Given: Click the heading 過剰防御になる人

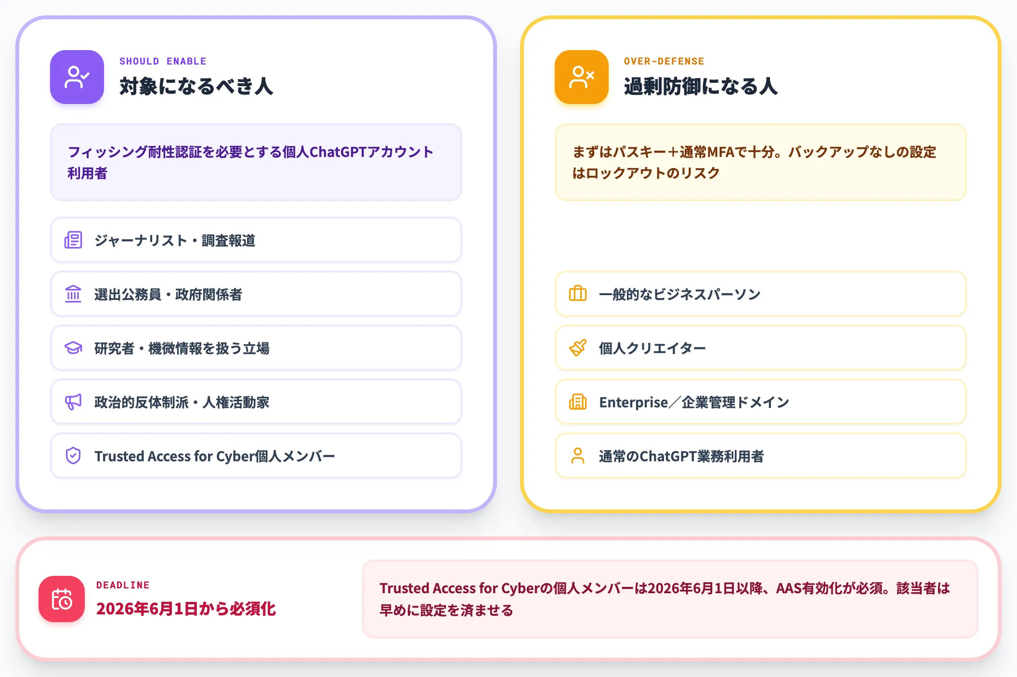Looking at the screenshot, I should click(x=701, y=86).
